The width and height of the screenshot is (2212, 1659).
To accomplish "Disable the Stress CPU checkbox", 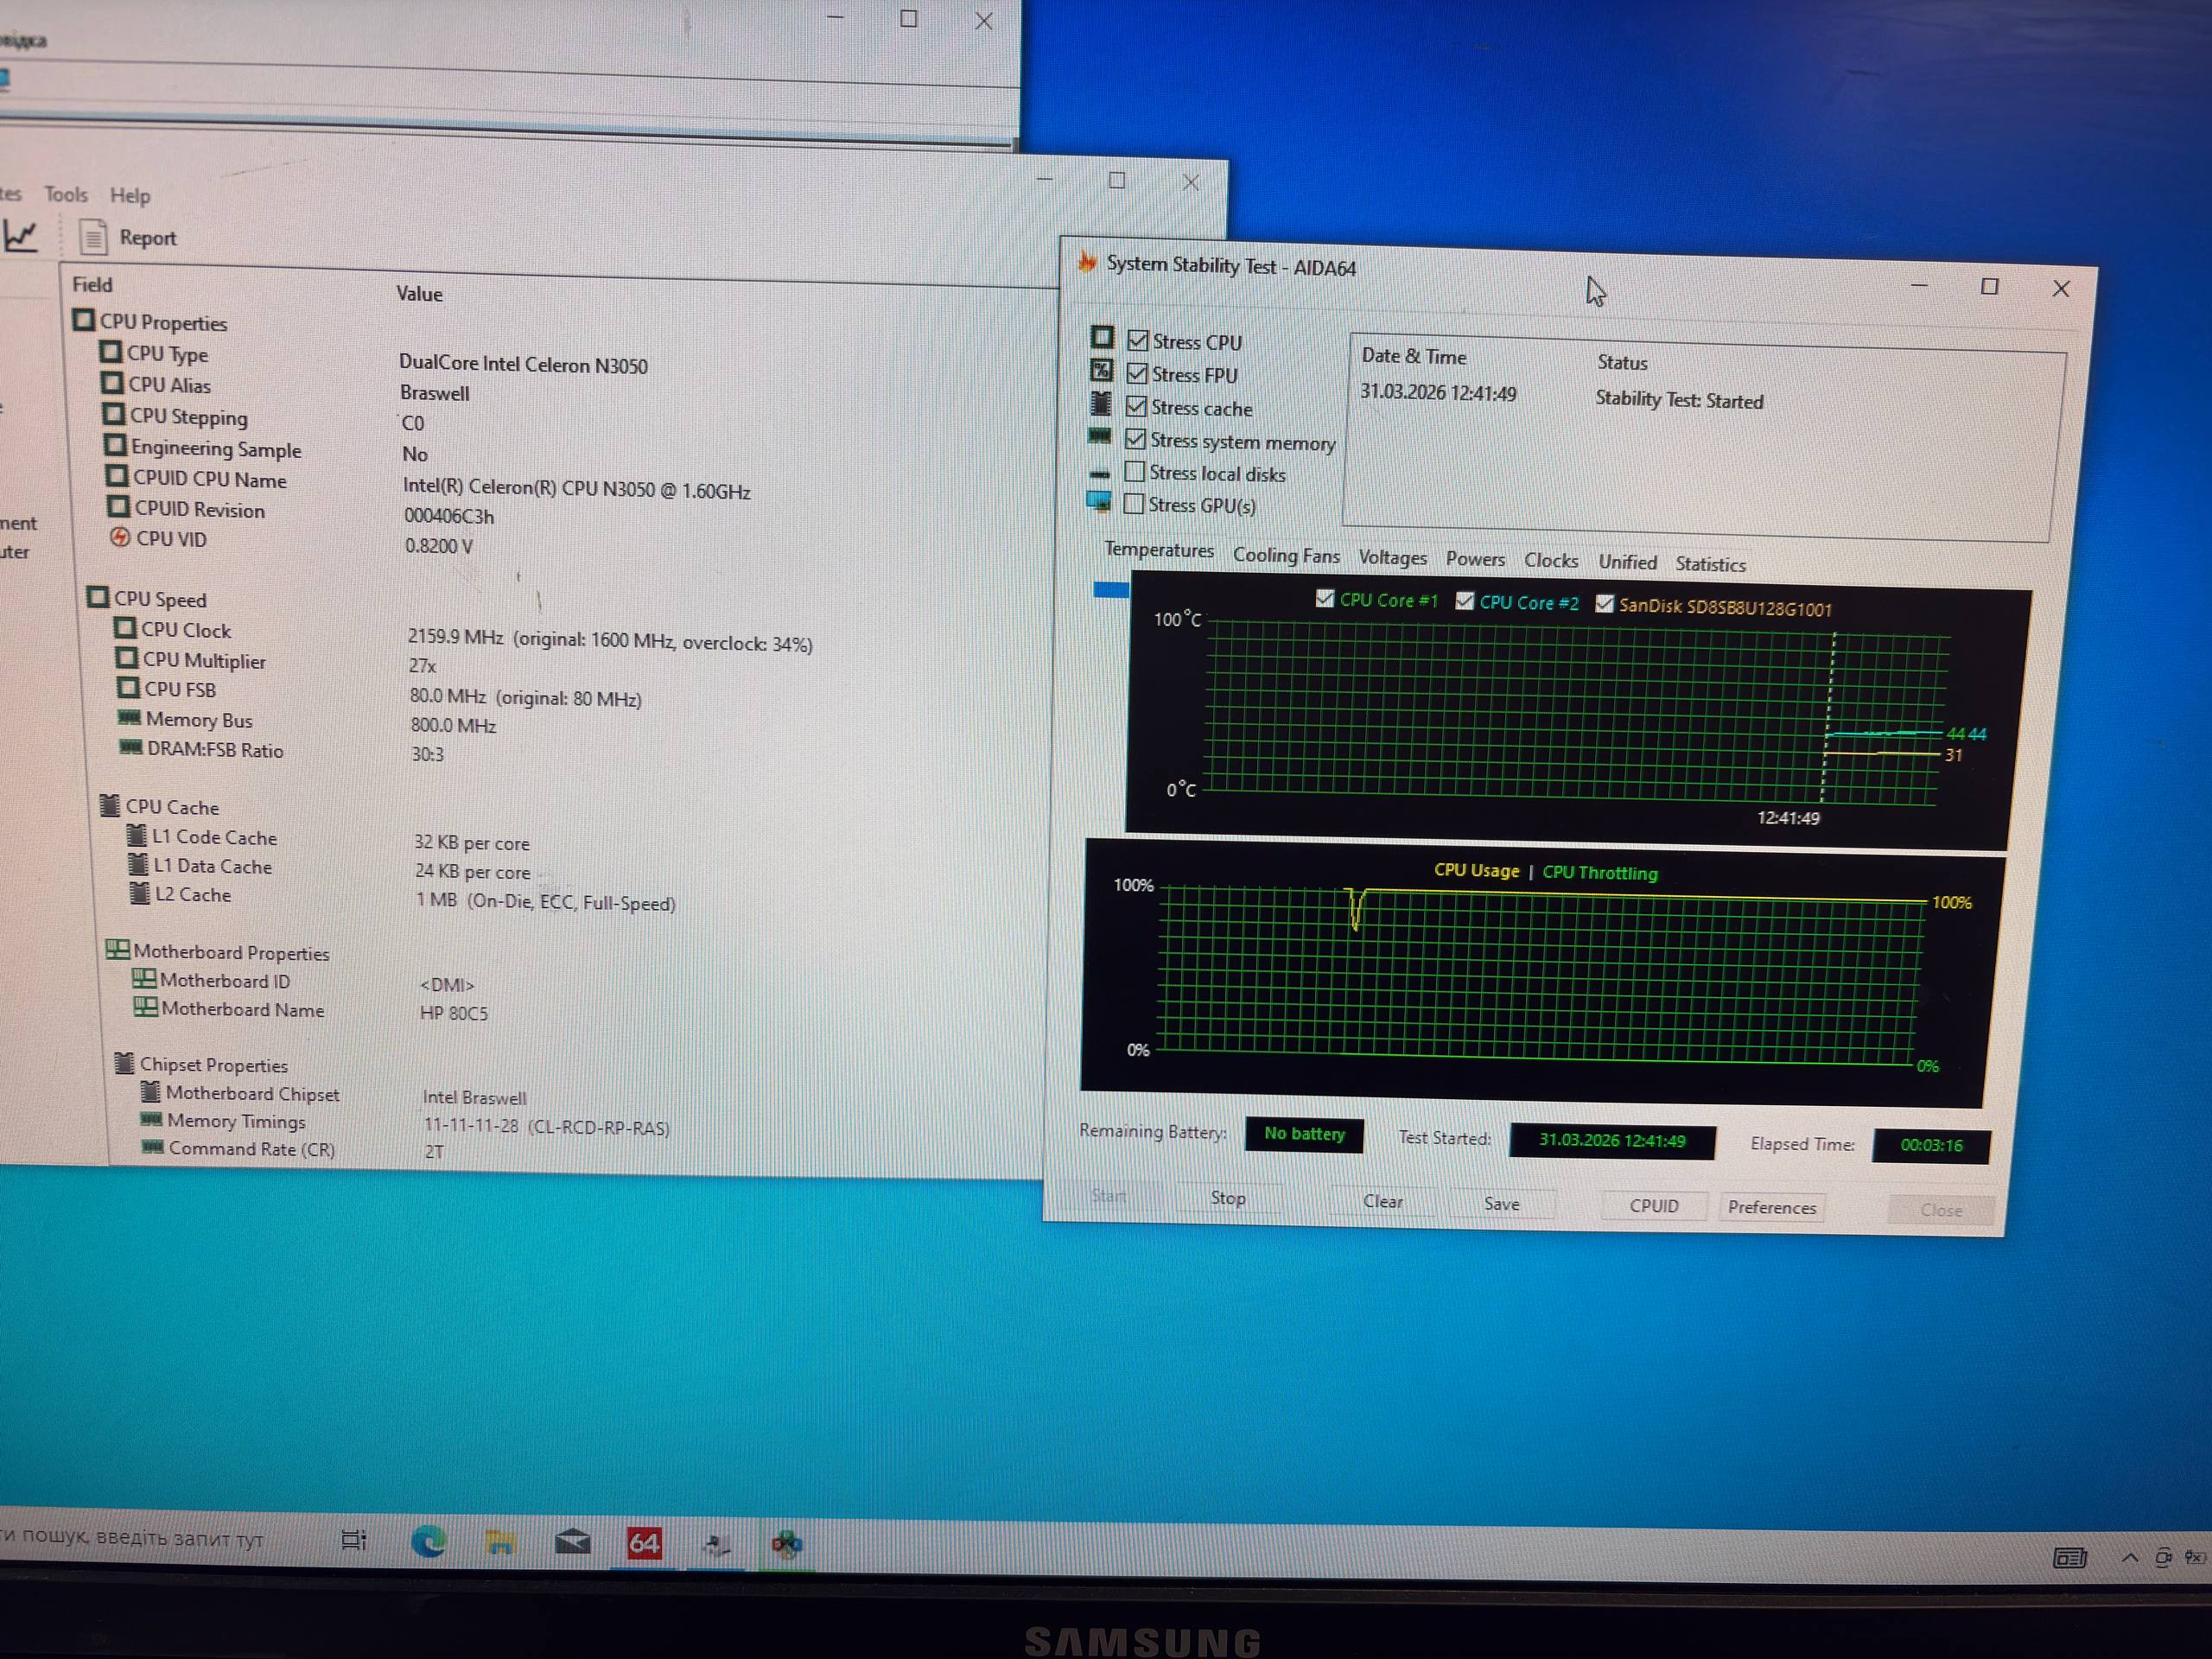I will click(1138, 340).
